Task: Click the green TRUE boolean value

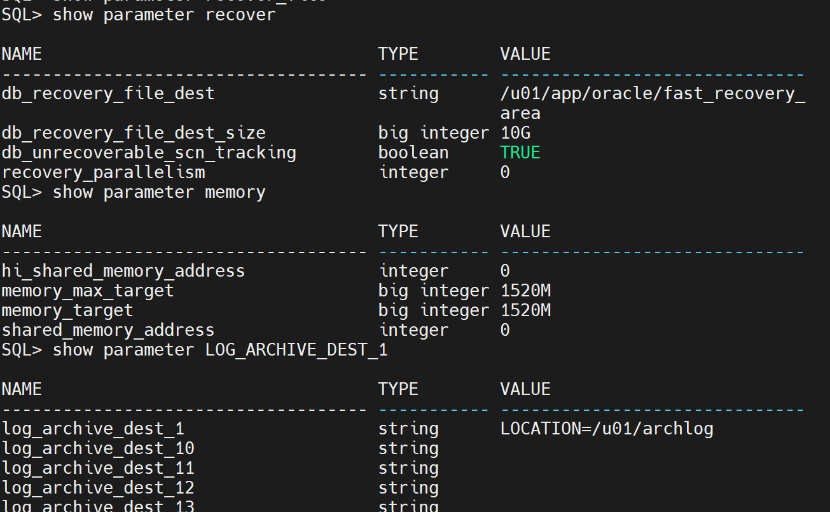Action: (x=520, y=153)
